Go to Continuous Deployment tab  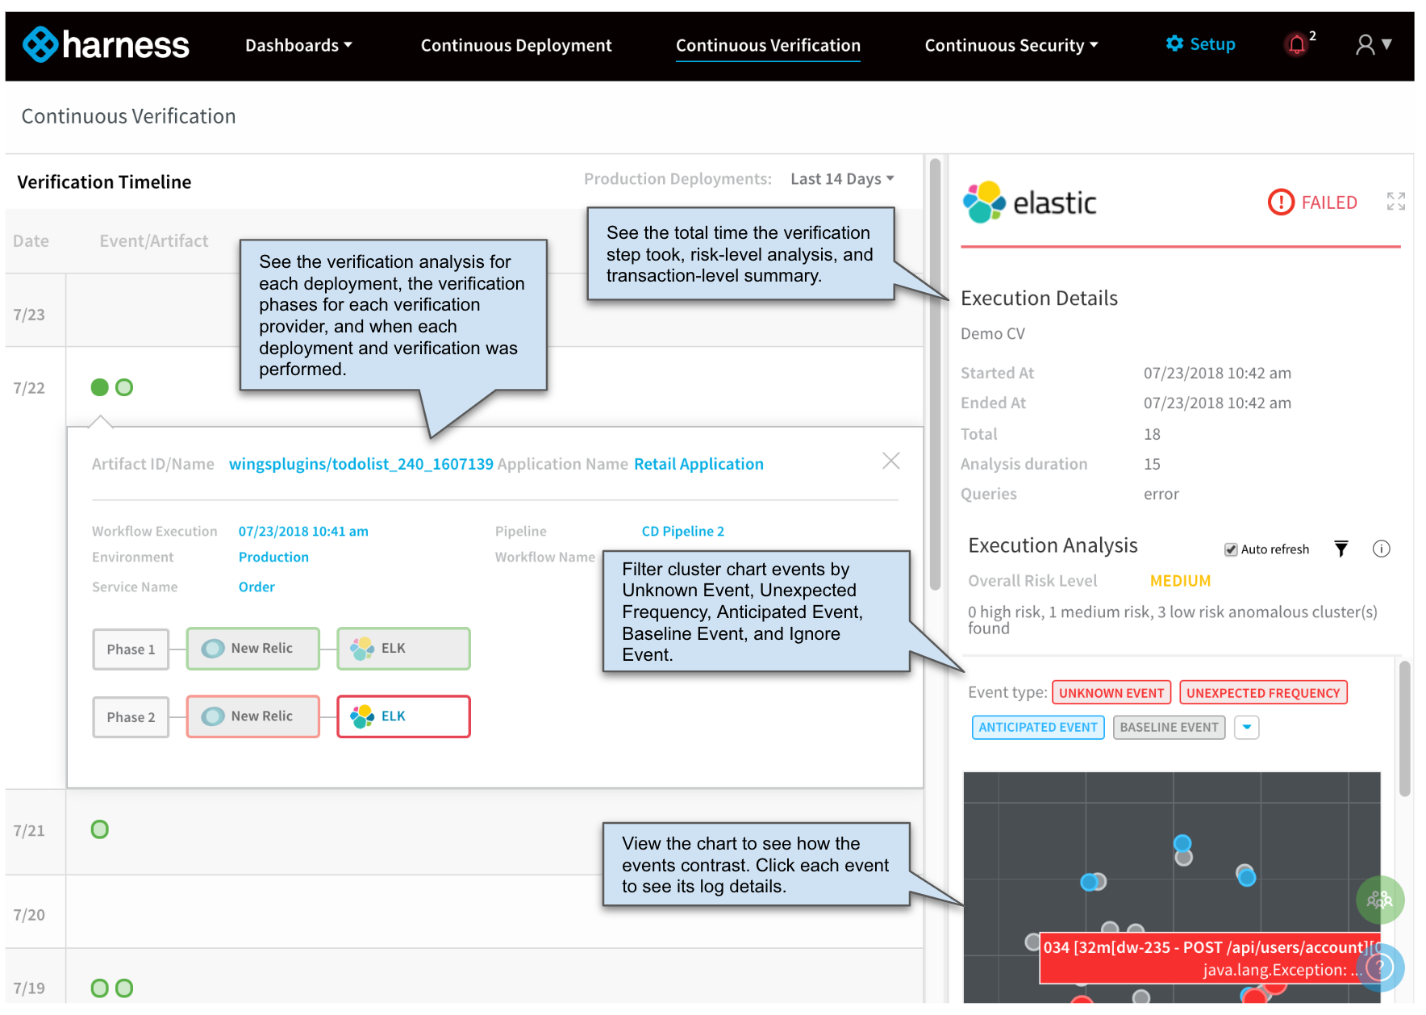point(516,45)
